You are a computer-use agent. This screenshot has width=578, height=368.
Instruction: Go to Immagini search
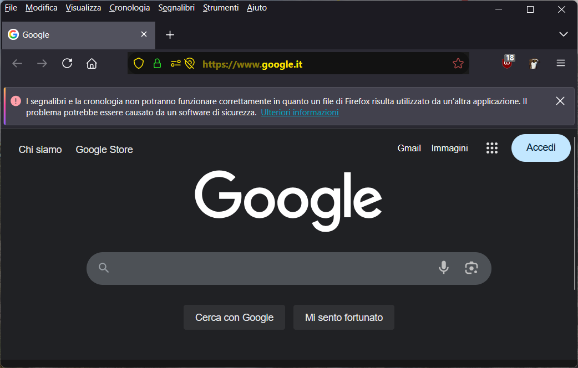coord(450,148)
